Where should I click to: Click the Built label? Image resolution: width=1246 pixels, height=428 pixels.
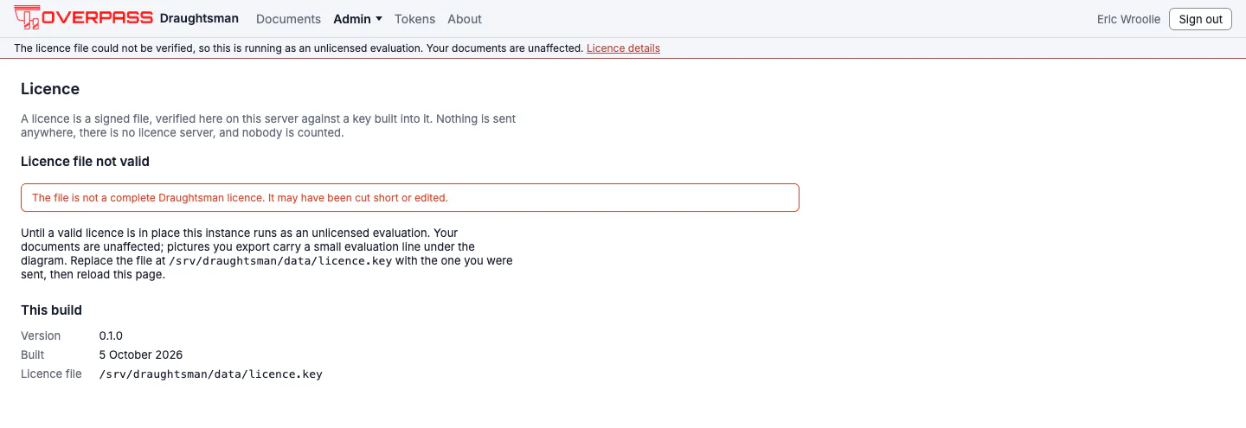click(x=33, y=355)
